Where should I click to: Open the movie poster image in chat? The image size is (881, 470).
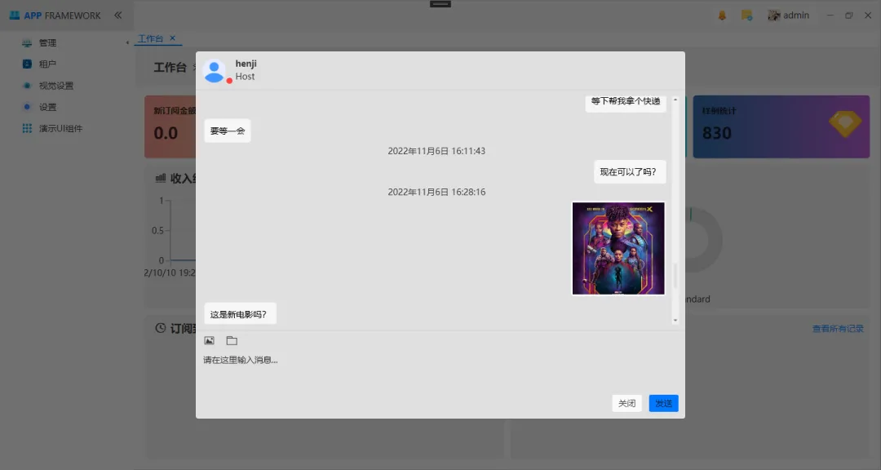point(618,248)
